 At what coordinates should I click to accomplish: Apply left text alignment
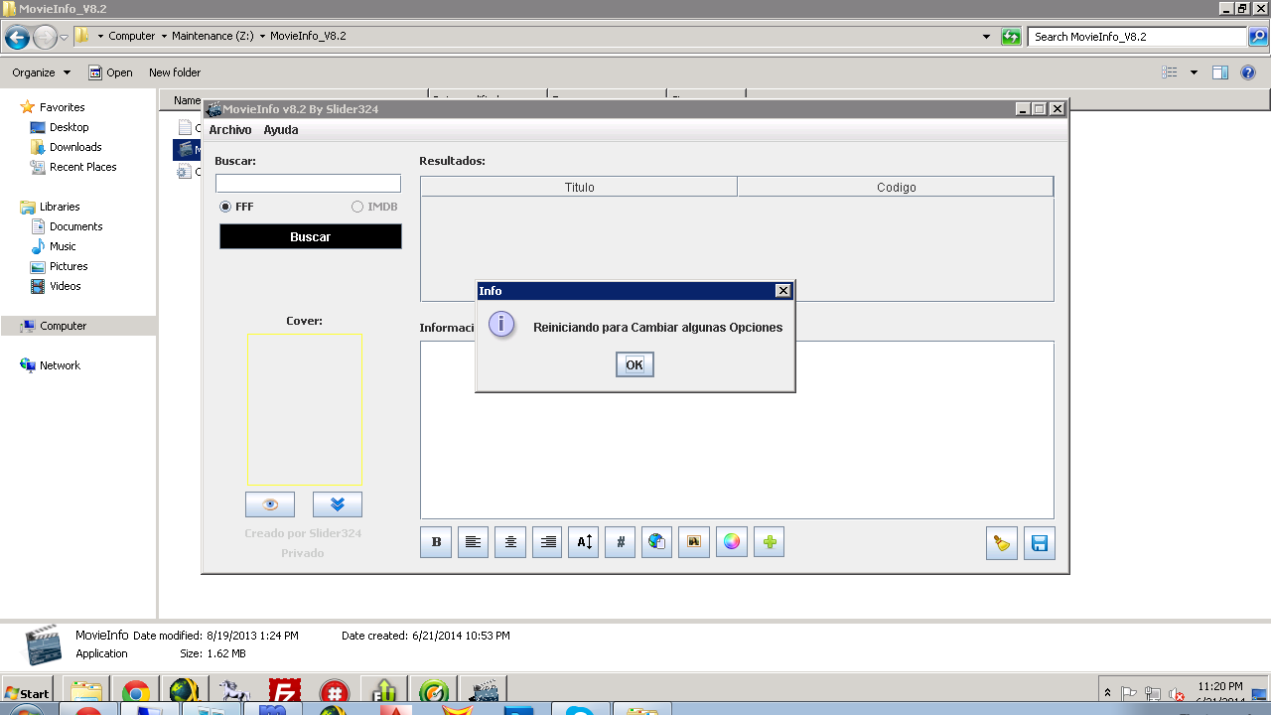tap(473, 542)
